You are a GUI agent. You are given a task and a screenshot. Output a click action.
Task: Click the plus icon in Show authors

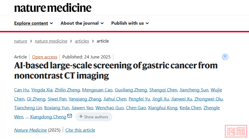coord(81,117)
